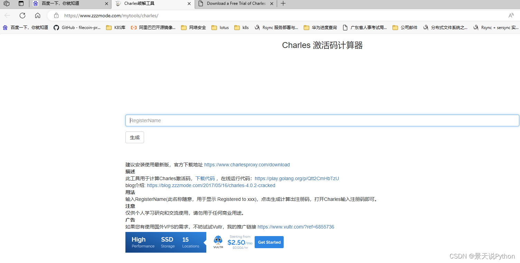Viewport: 520px width, 263px height.
Task: Open 阿里巴巴开源镜像 bookmark
Action: click(153, 28)
